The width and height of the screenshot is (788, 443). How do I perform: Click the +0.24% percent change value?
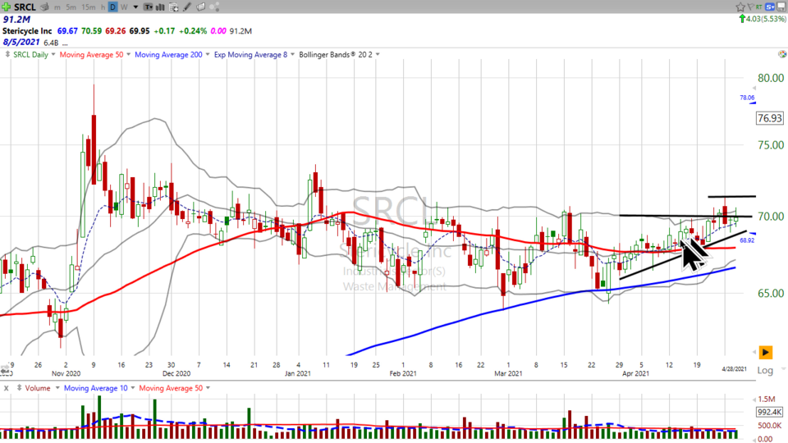pyautogui.click(x=194, y=30)
